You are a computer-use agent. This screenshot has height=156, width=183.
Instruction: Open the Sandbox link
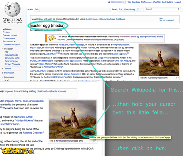point(136,2)
